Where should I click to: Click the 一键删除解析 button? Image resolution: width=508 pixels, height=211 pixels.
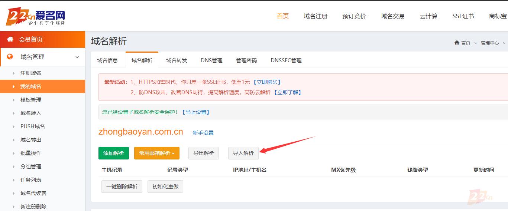122,187
